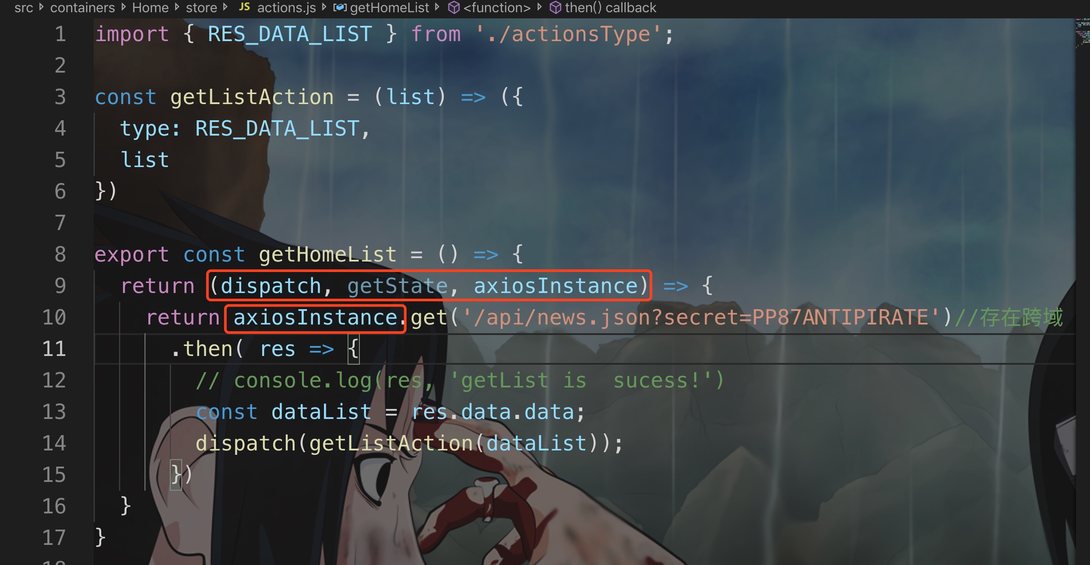Click the <function> cube symbol icon
This screenshot has width=1090, height=565.
454,7
